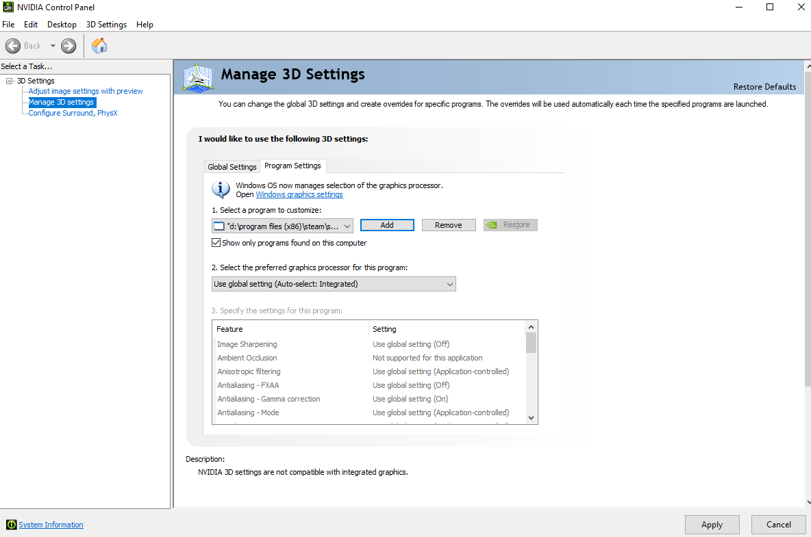811x537 pixels.
Task: Open the Windows graphics settings link
Action: (299, 194)
